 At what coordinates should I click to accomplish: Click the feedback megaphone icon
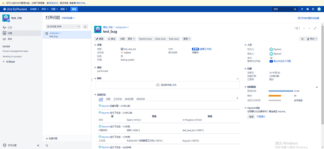click(x=302, y=9)
